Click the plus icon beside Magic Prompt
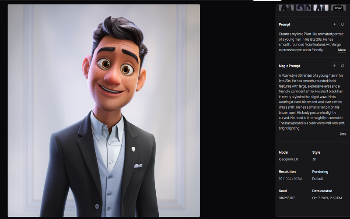Screen dimensions: 350x219 pyautogui.click(x=334, y=66)
